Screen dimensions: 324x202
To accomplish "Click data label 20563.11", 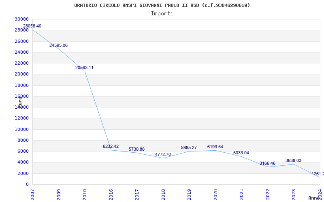I will pyautogui.click(x=84, y=67).
